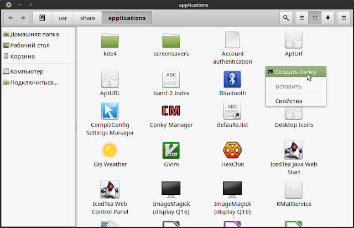The image size is (354, 228).
Task: Select the bamf-2.index file
Action: 171,84
